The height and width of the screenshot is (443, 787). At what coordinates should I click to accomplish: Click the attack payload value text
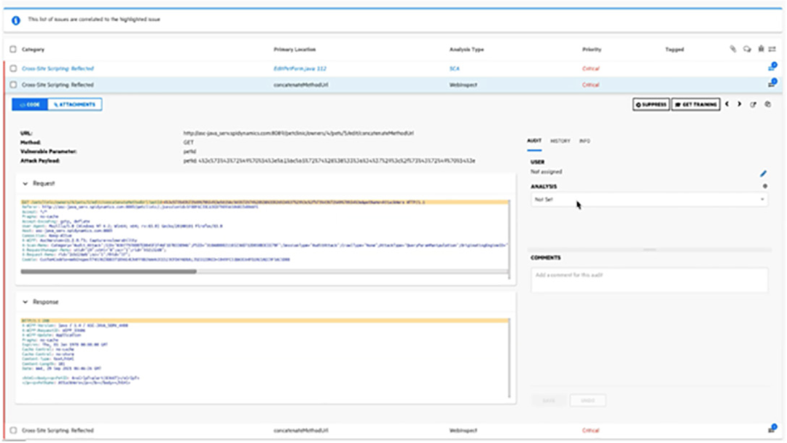pos(329,160)
